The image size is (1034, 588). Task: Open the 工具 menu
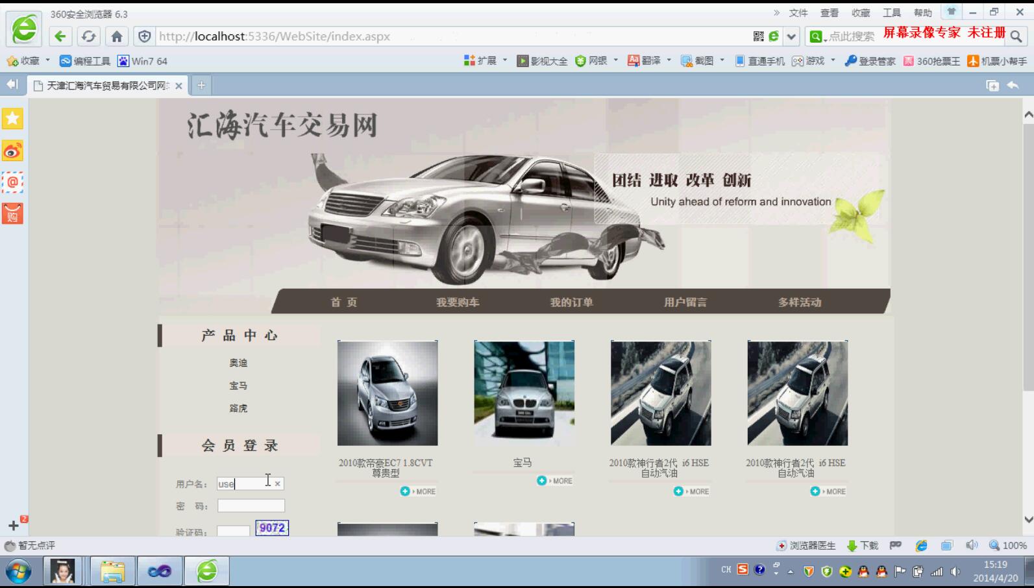pyautogui.click(x=892, y=13)
